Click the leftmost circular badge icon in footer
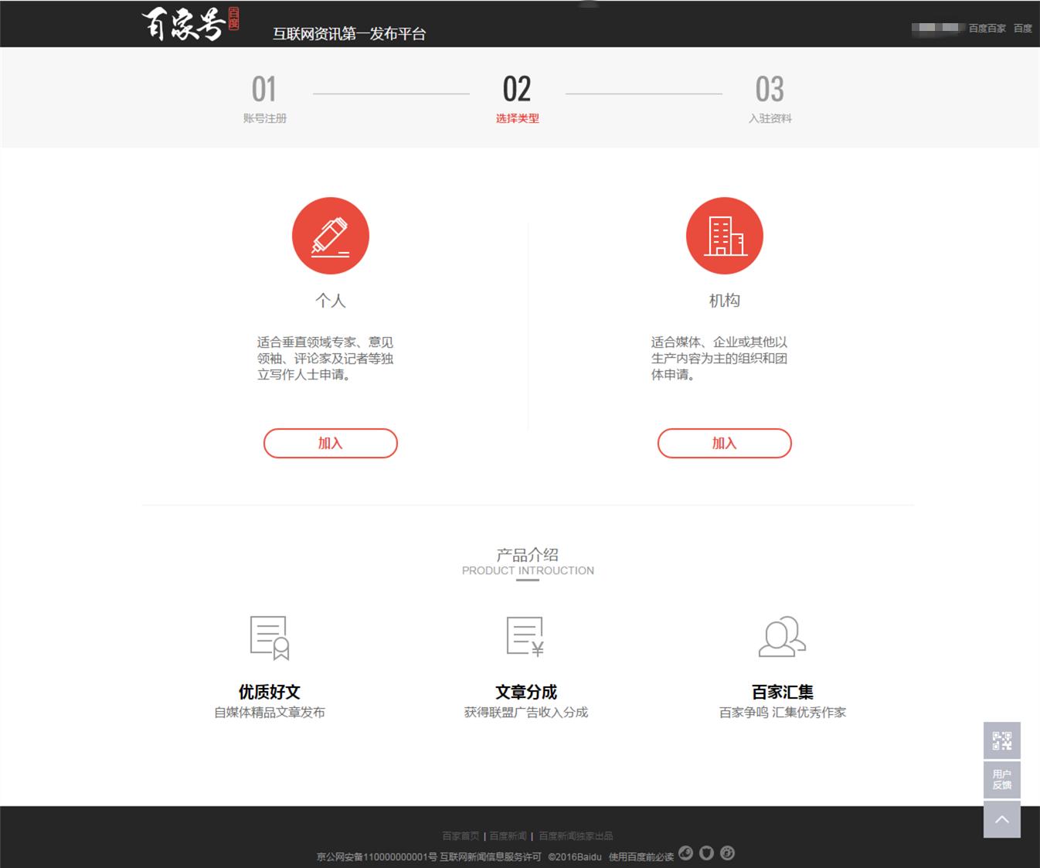 click(x=685, y=853)
